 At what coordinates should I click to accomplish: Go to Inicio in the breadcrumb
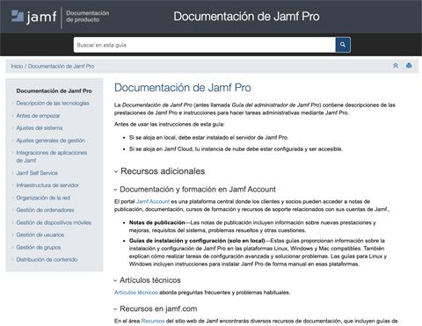(x=17, y=66)
